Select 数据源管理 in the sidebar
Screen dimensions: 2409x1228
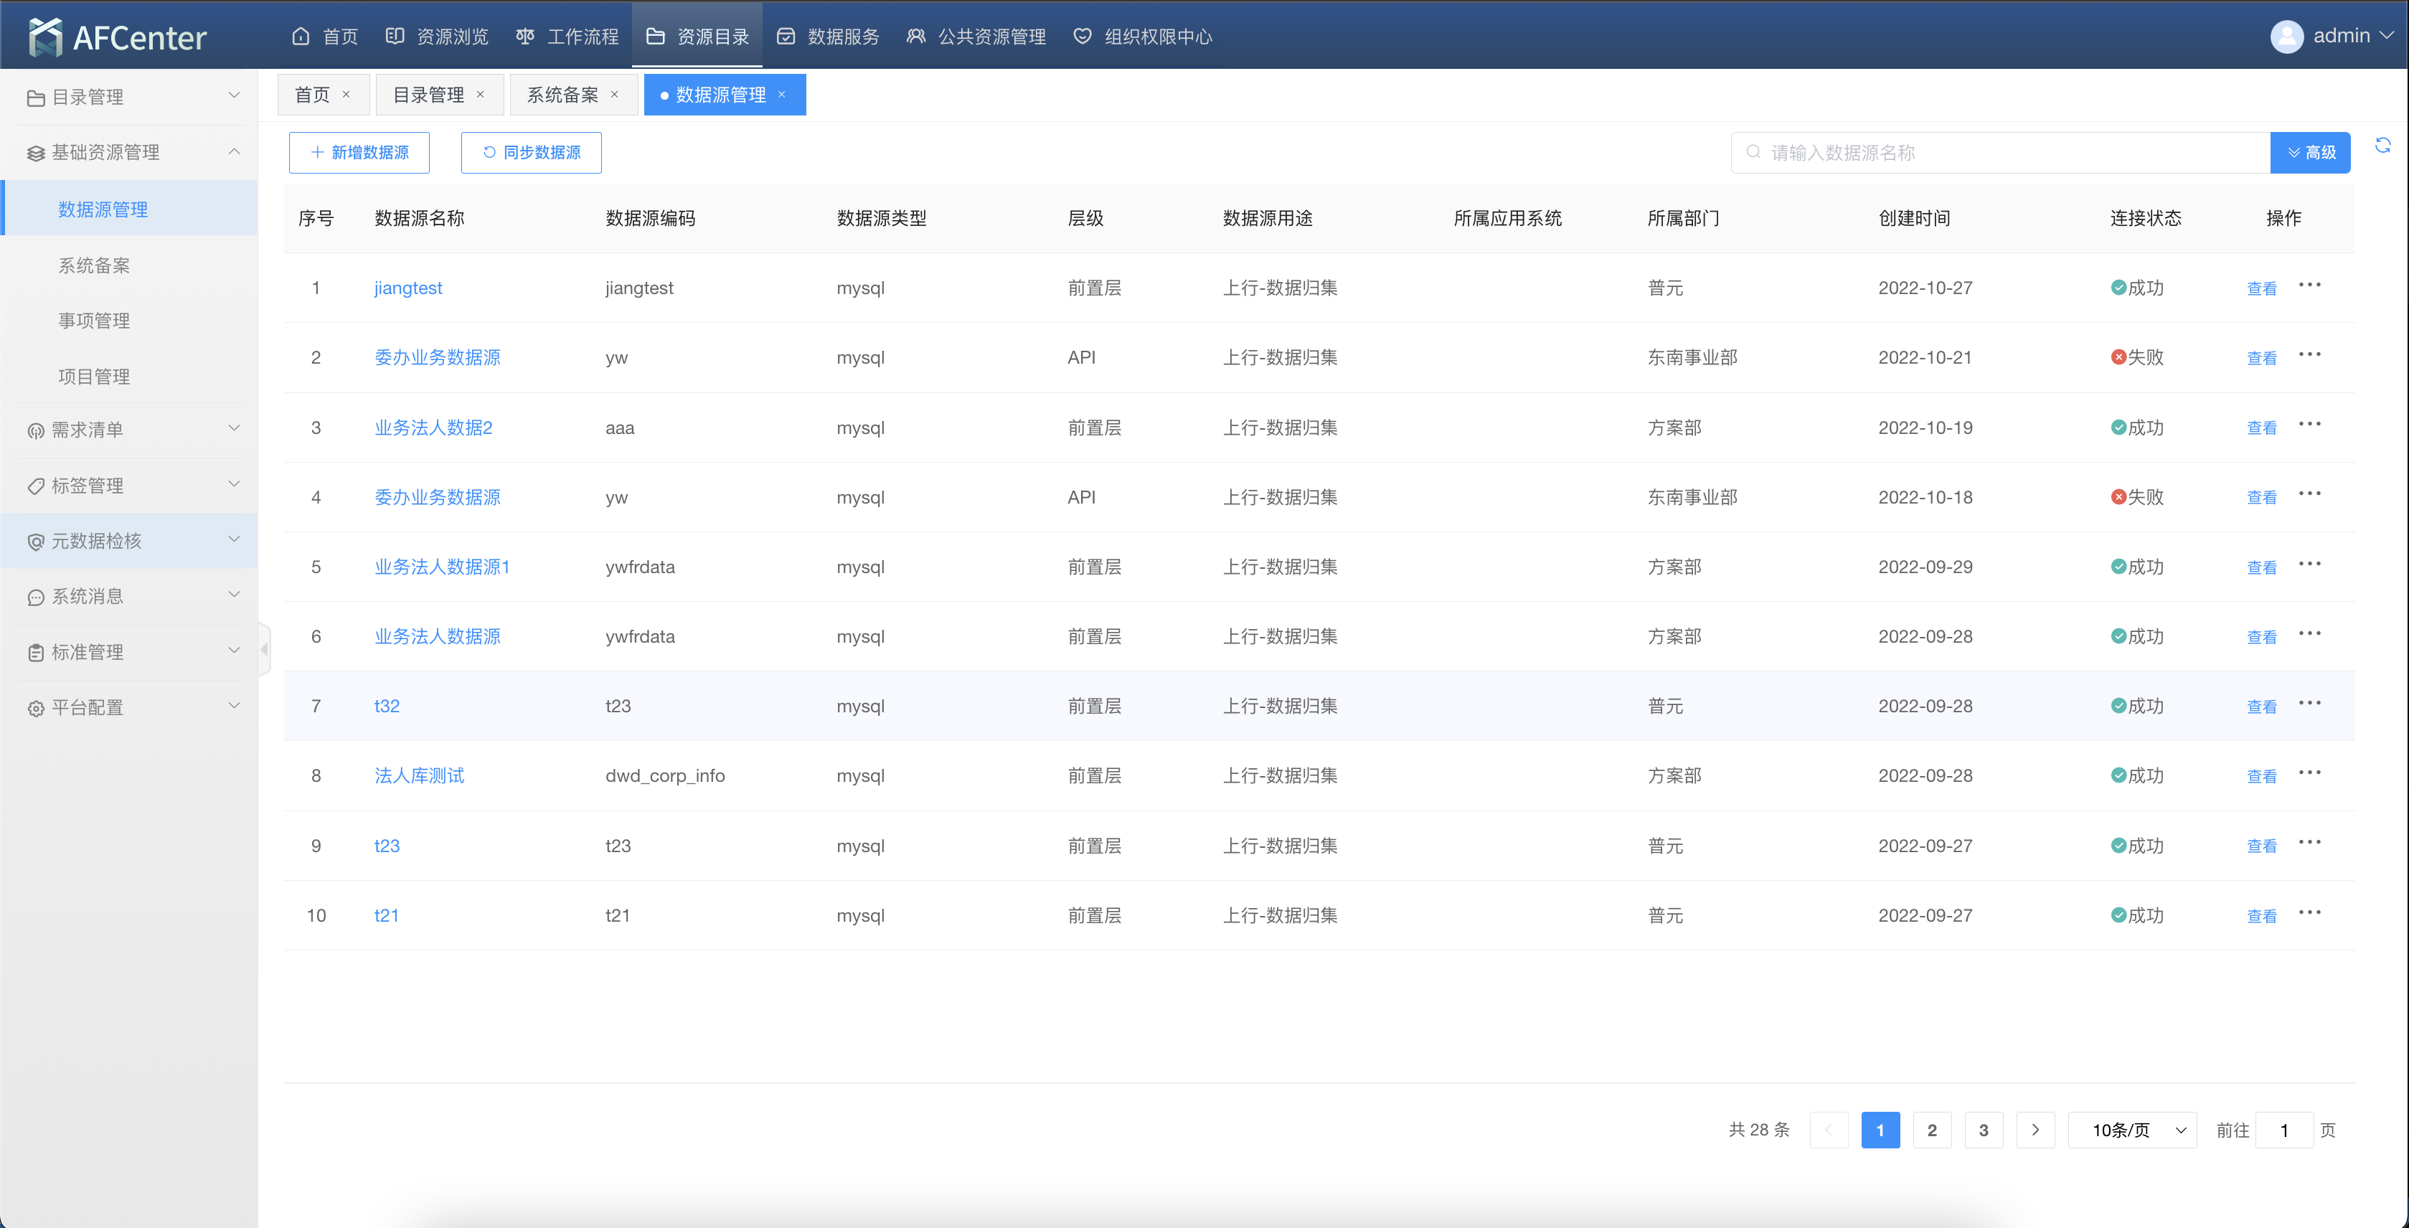(x=129, y=209)
